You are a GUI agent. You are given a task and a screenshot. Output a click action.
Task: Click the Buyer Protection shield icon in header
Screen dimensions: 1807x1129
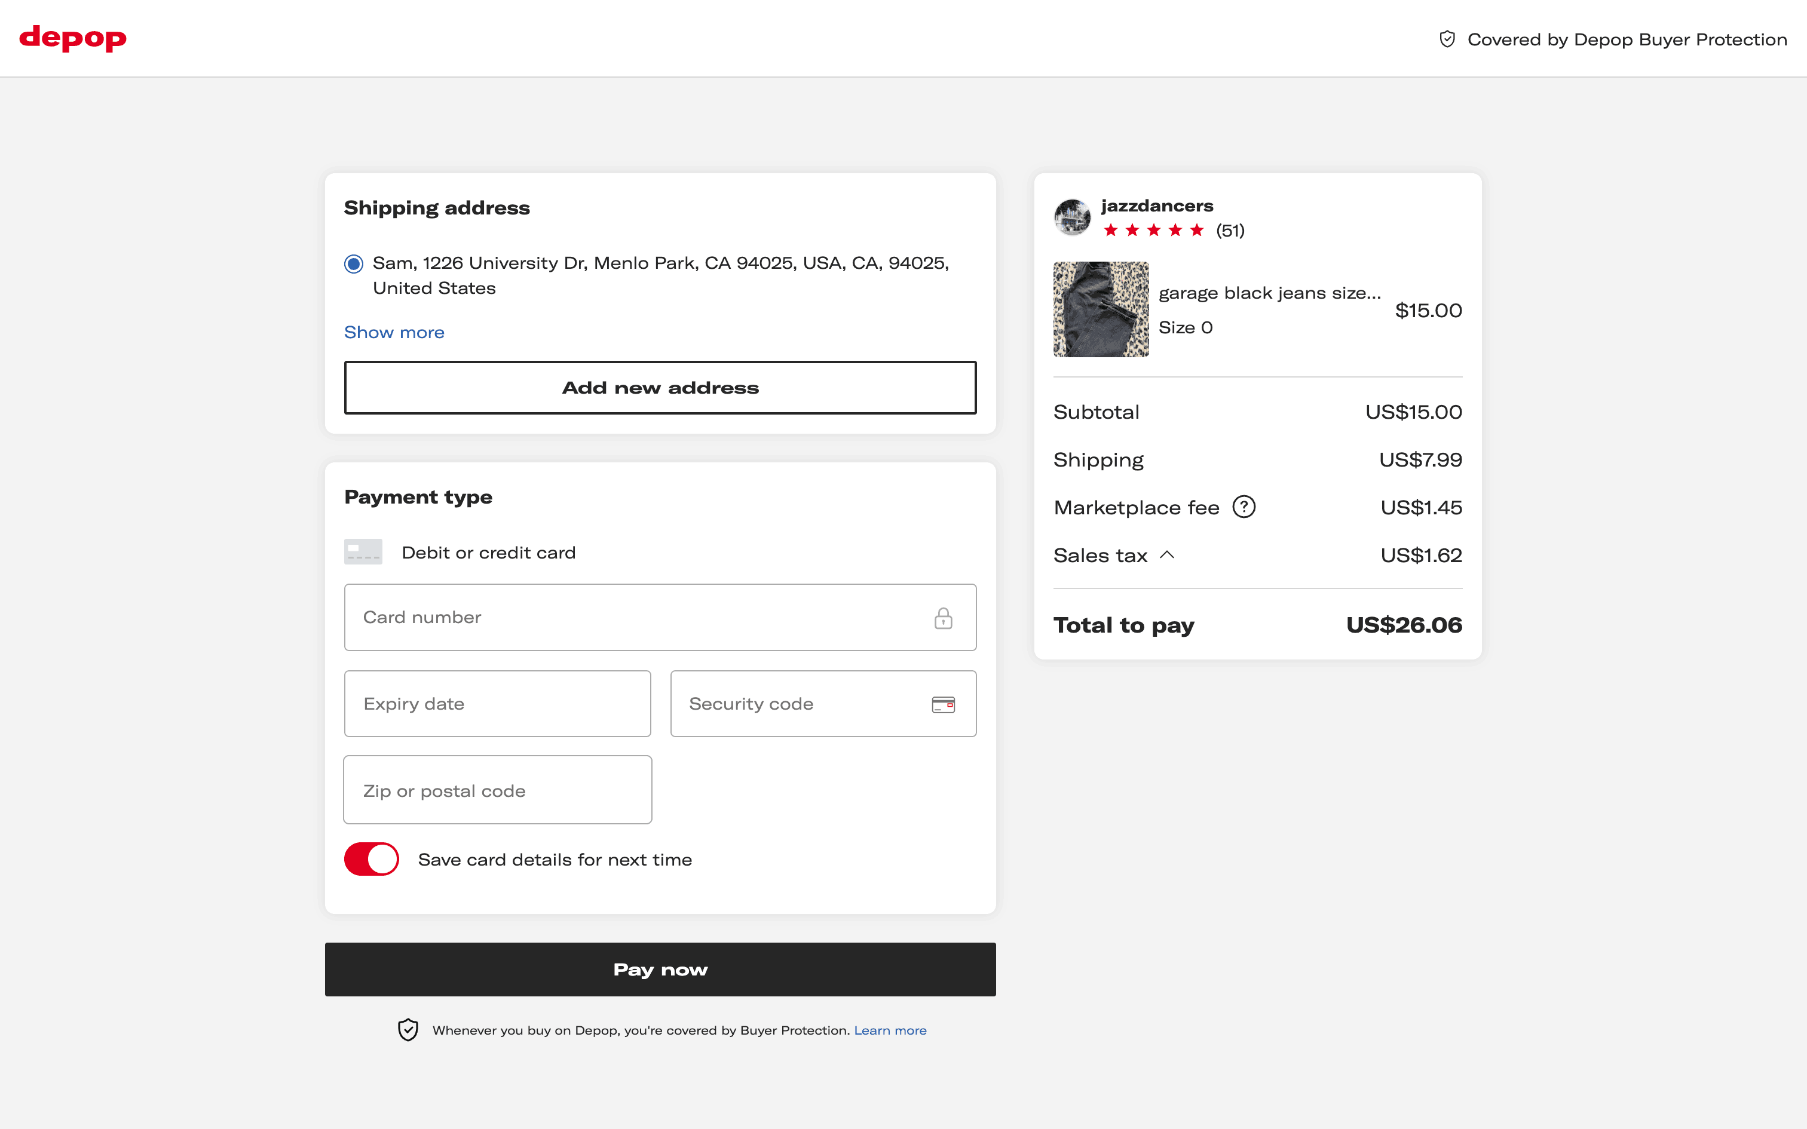pyautogui.click(x=1447, y=39)
